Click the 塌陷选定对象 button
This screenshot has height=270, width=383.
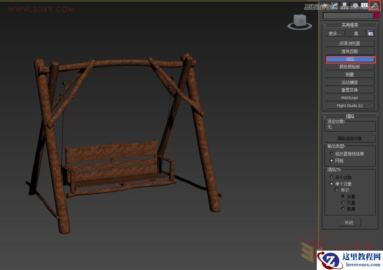[350, 139]
